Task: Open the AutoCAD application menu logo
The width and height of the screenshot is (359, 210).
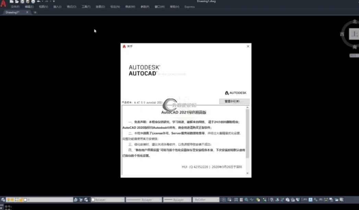Action: coord(3,4)
